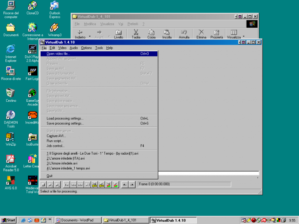Open the Edit menu in VirtualDub
299x224 pixels.
52,48
